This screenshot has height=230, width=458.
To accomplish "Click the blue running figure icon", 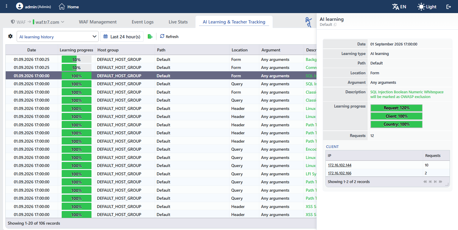I will tap(308, 22).
